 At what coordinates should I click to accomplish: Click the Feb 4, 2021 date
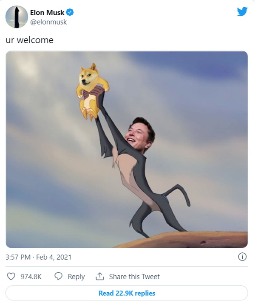pos(54,257)
